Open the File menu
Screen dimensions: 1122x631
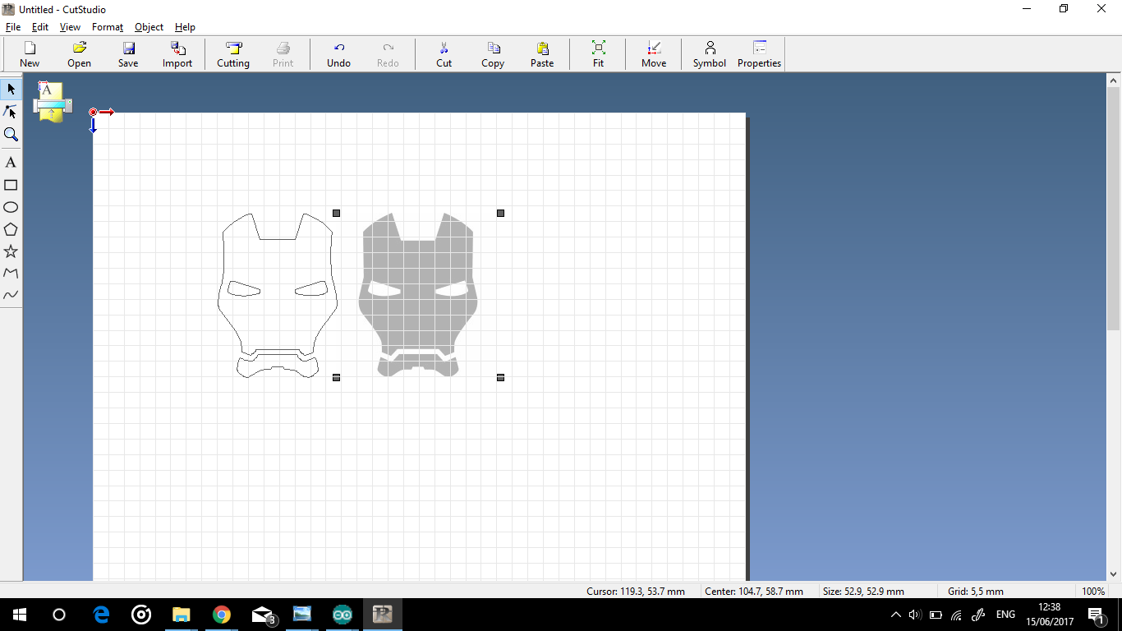[x=13, y=27]
